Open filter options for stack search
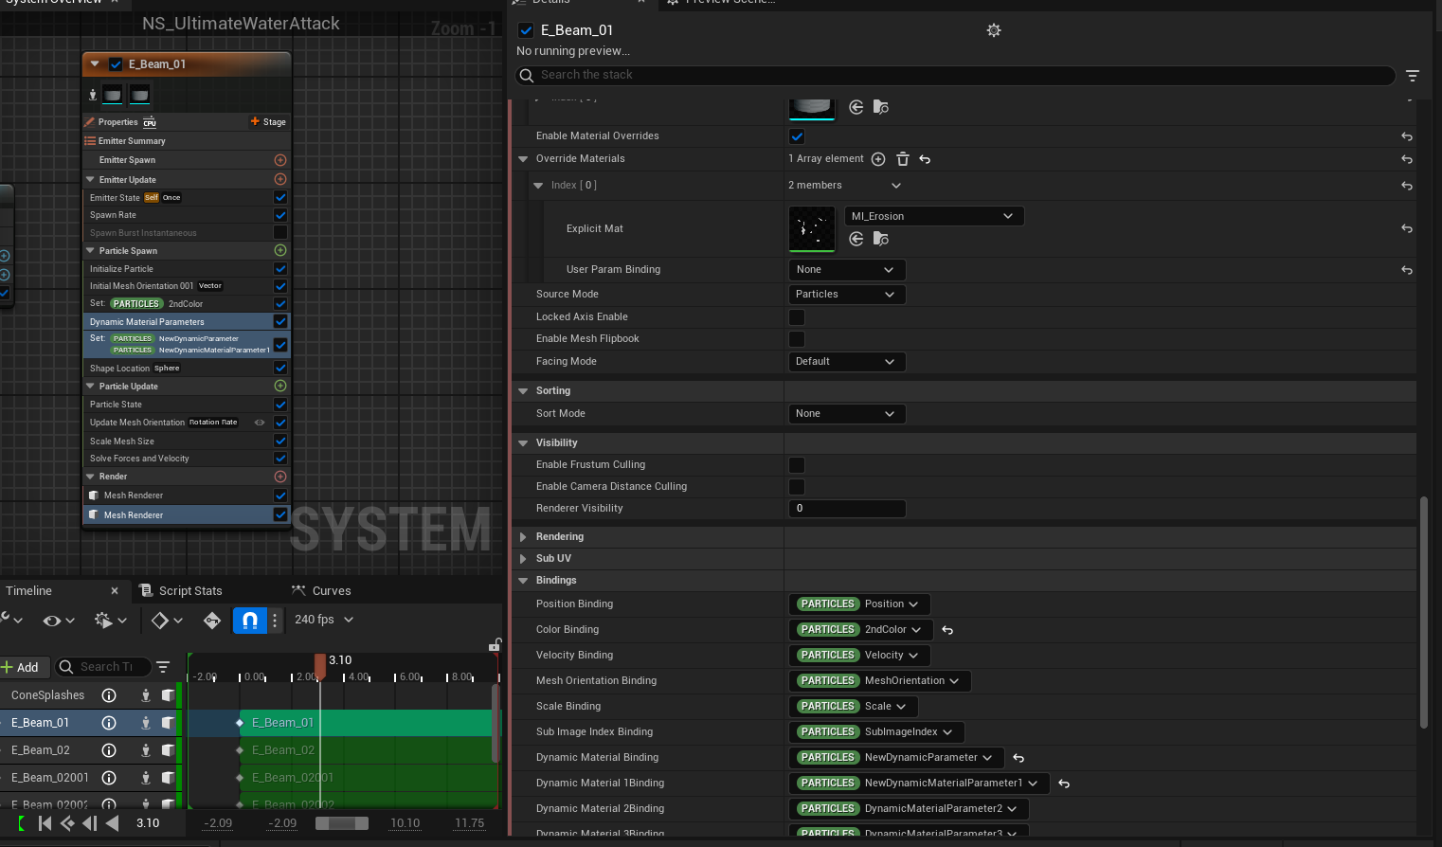The width and height of the screenshot is (1442, 847). [x=1412, y=76]
